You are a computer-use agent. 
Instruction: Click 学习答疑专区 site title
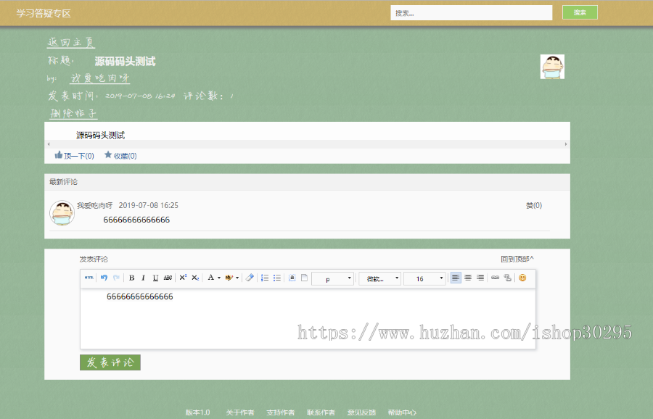coord(44,13)
